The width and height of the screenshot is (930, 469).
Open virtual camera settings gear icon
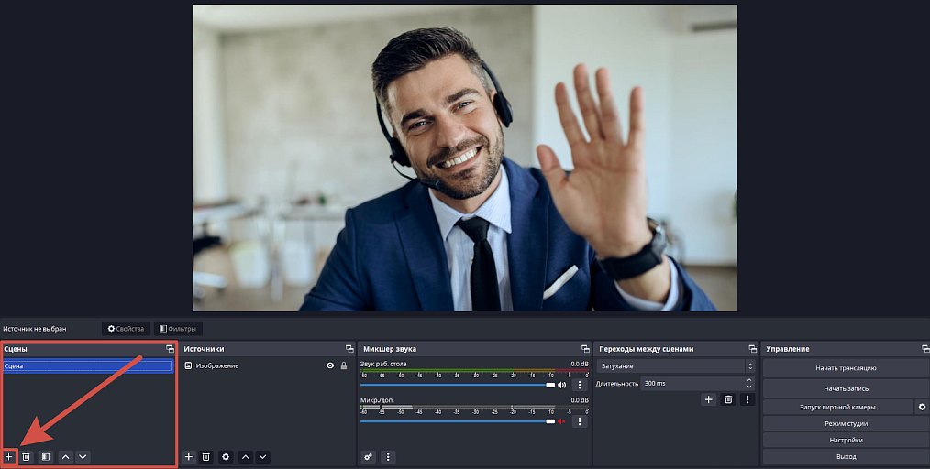tap(922, 407)
